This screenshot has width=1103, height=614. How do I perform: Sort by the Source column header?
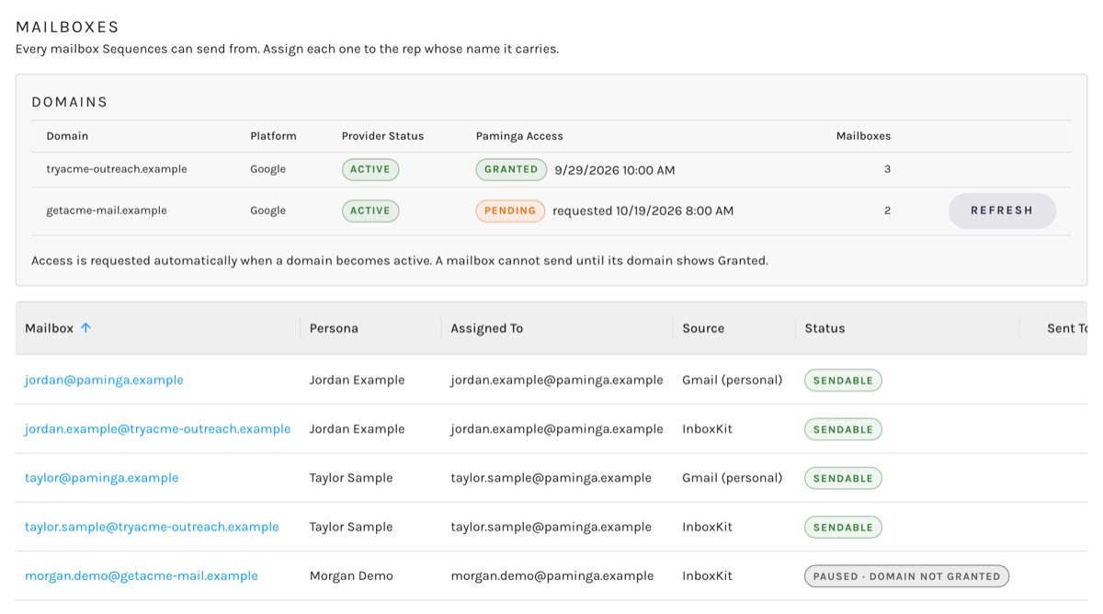[x=703, y=328]
